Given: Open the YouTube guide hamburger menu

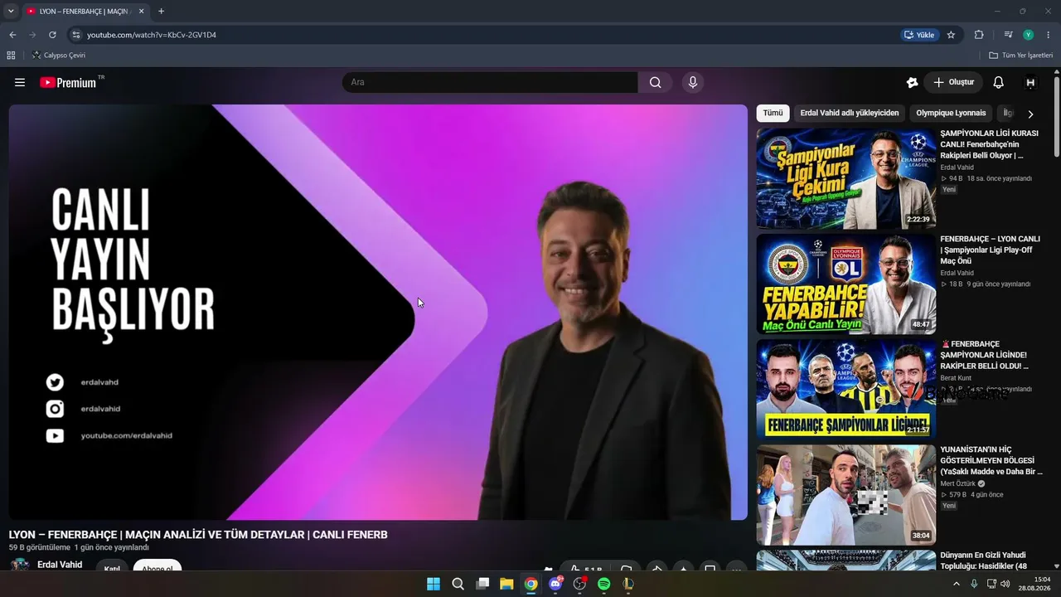Looking at the screenshot, I should pyautogui.click(x=20, y=82).
